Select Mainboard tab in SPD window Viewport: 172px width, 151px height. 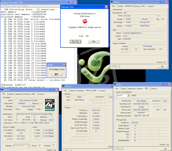point(131,89)
